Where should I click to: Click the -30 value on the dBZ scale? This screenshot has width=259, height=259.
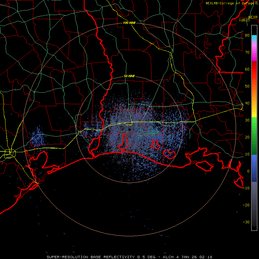(x=246, y=222)
